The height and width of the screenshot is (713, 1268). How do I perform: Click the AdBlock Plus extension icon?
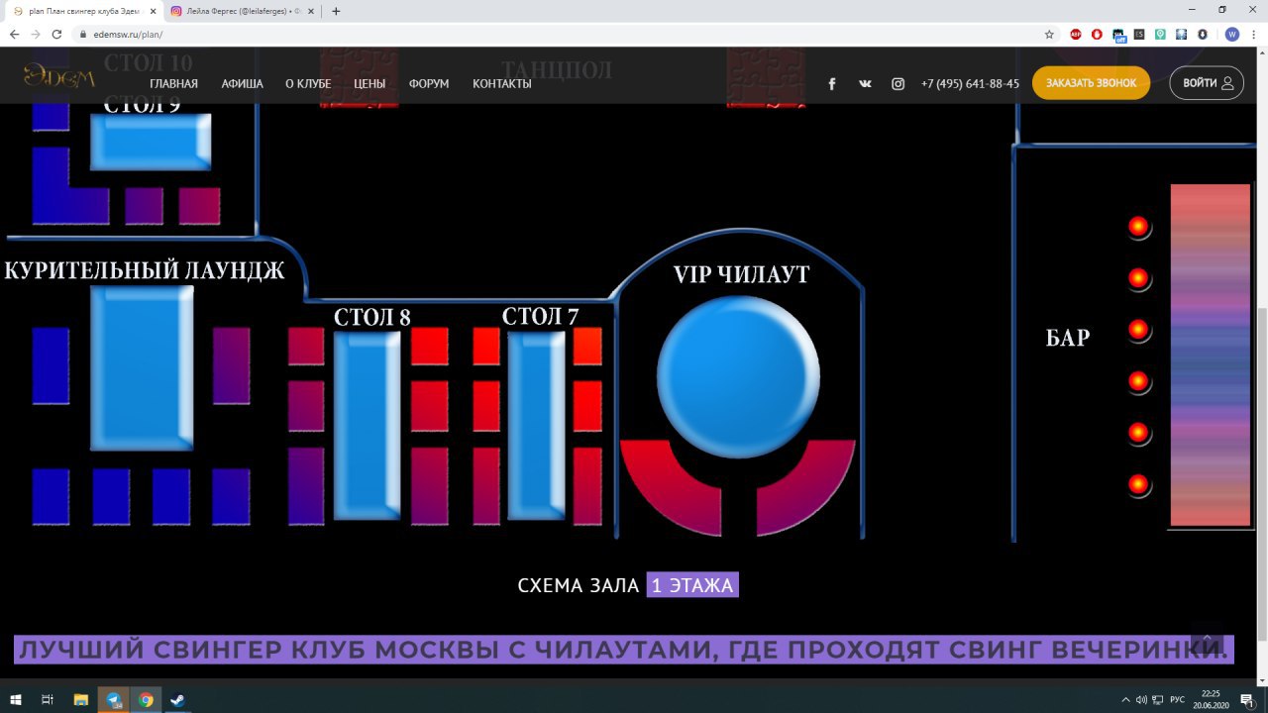1076,34
